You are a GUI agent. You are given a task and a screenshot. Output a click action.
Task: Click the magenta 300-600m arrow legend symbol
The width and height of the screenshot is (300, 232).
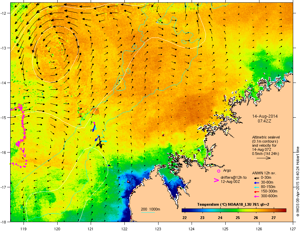click(257, 196)
